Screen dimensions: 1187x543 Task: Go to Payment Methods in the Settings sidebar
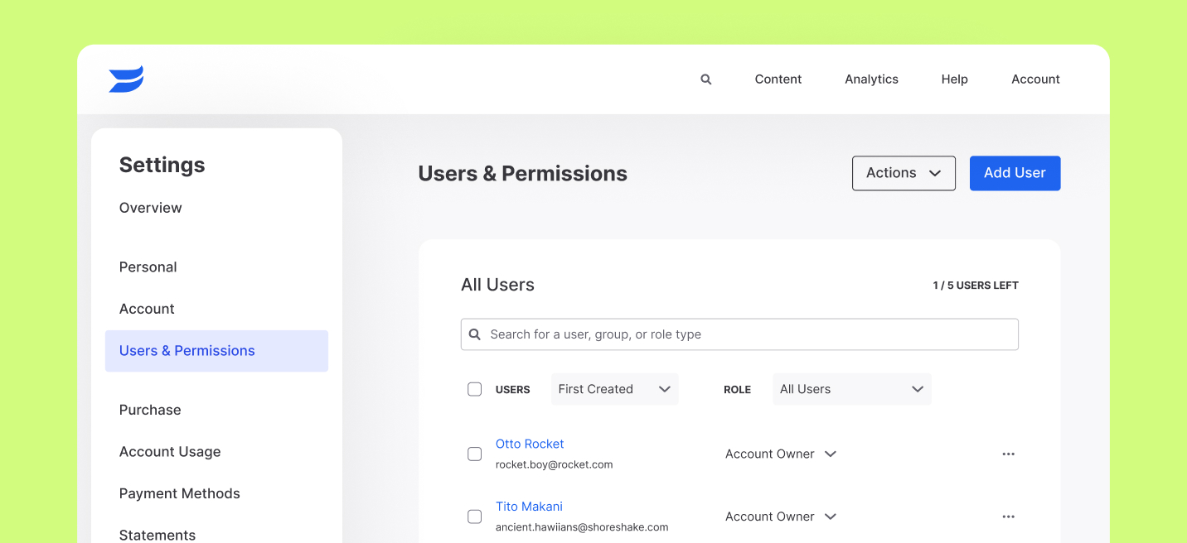tap(179, 493)
